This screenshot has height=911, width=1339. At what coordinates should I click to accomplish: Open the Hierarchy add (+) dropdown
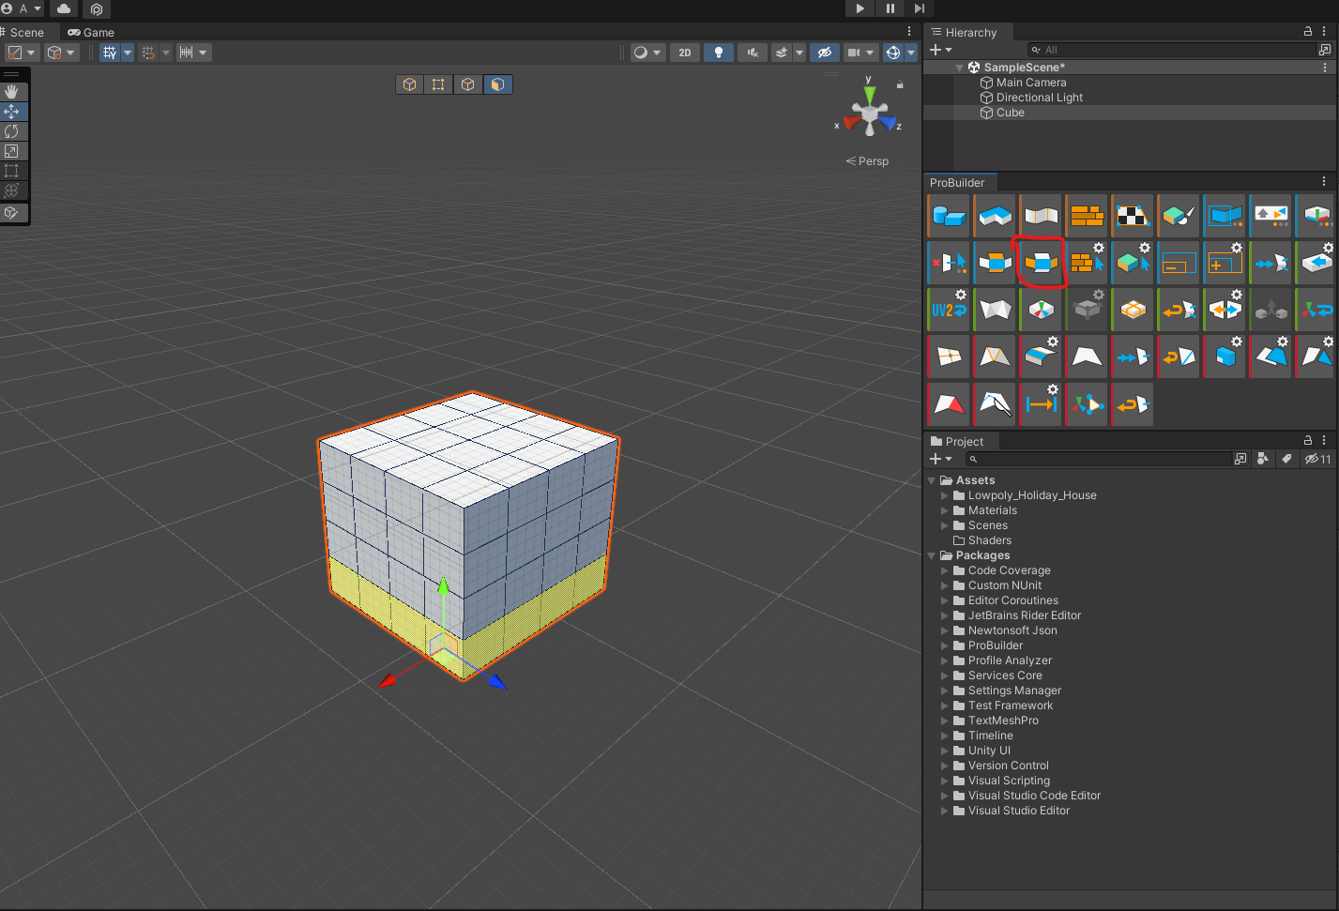[940, 50]
